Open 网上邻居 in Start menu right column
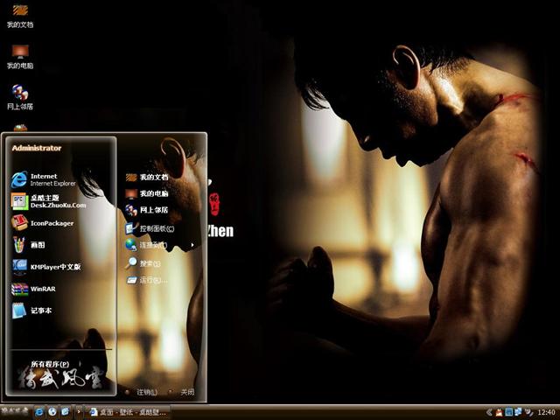The image size is (560, 420). tap(147, 210)
